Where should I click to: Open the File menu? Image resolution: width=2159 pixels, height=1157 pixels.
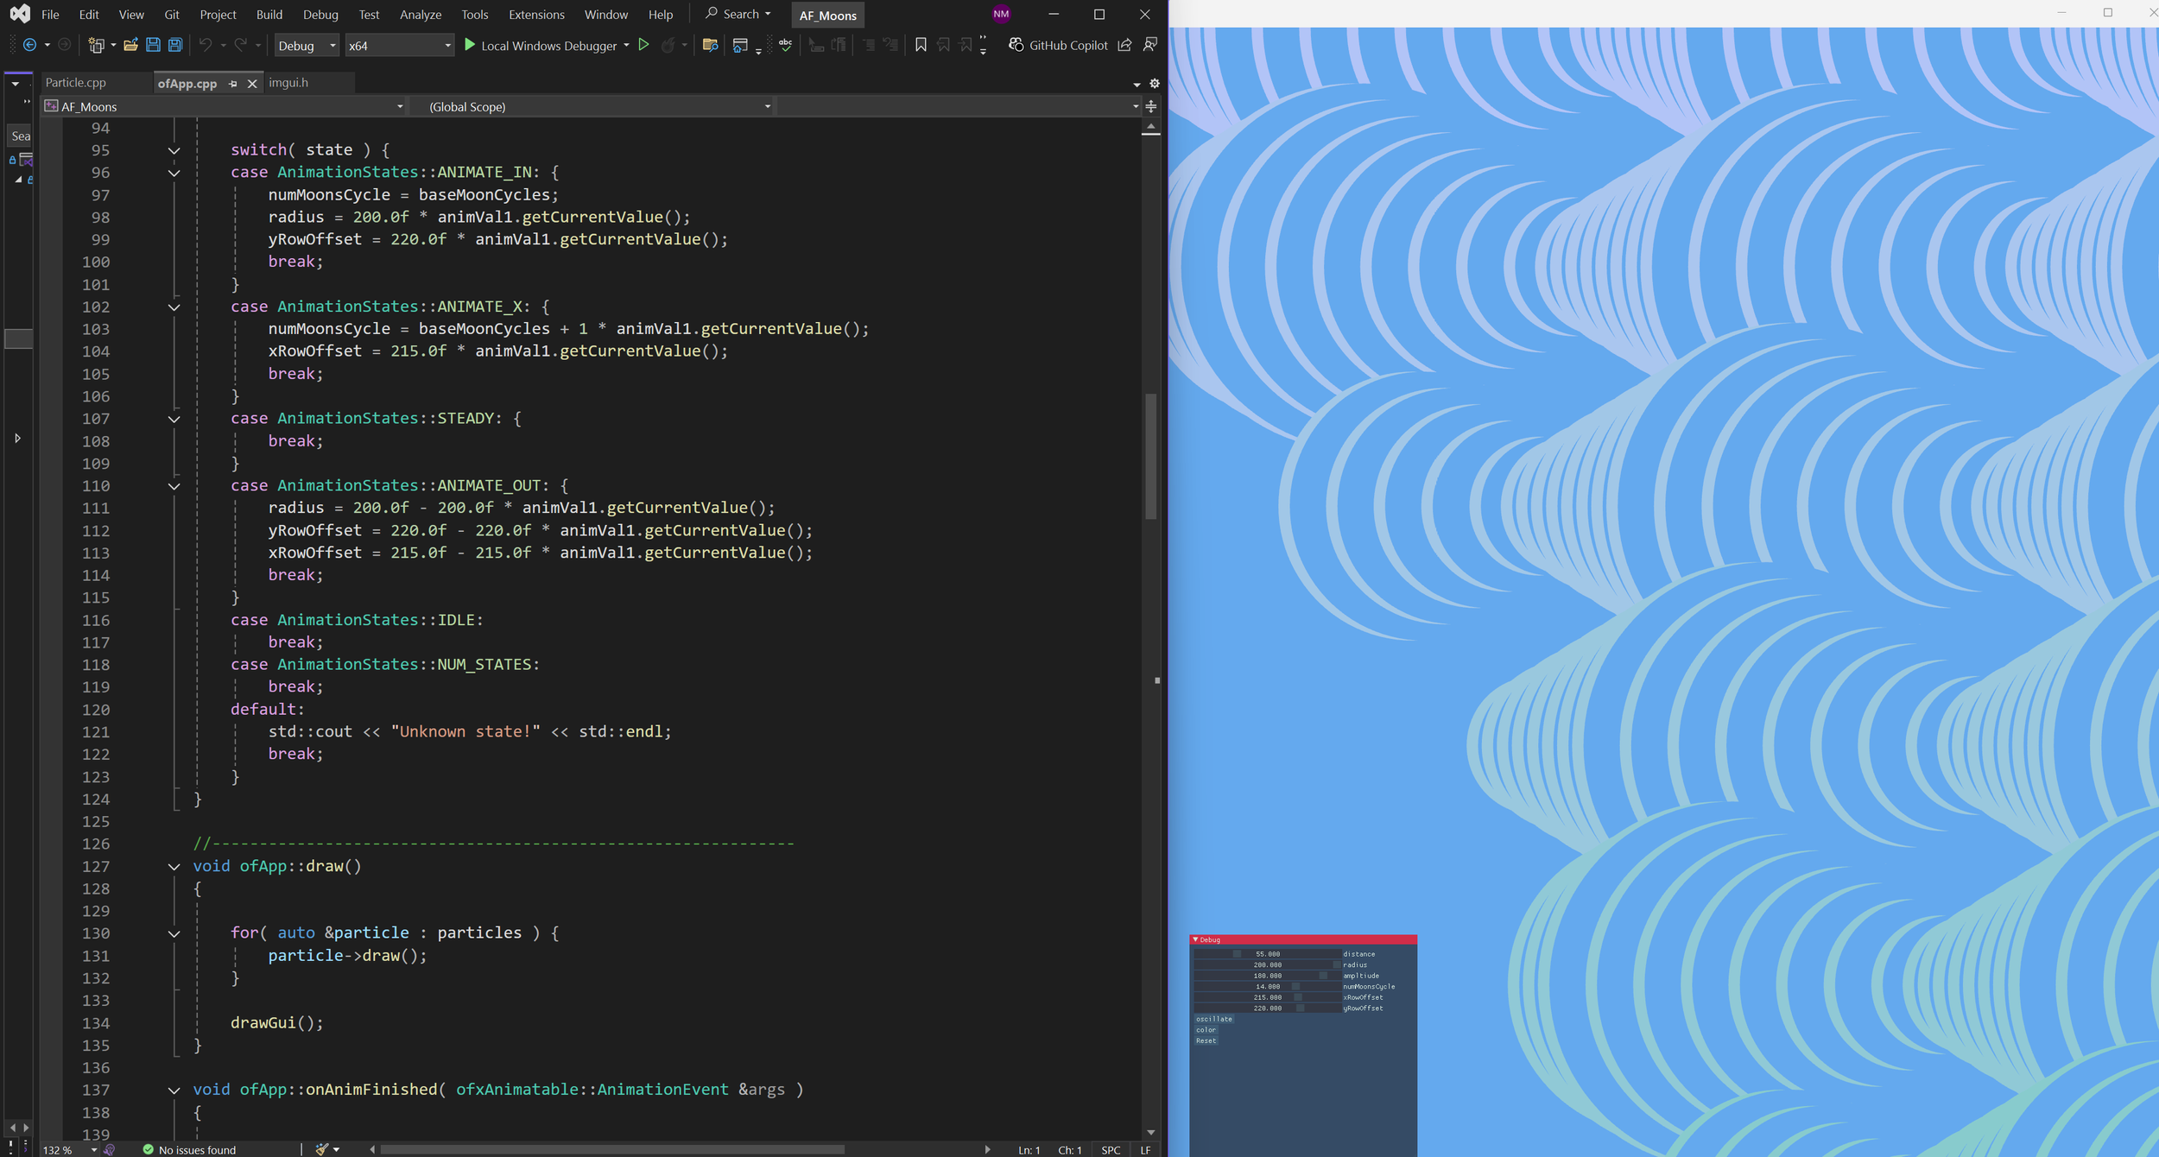50,15
